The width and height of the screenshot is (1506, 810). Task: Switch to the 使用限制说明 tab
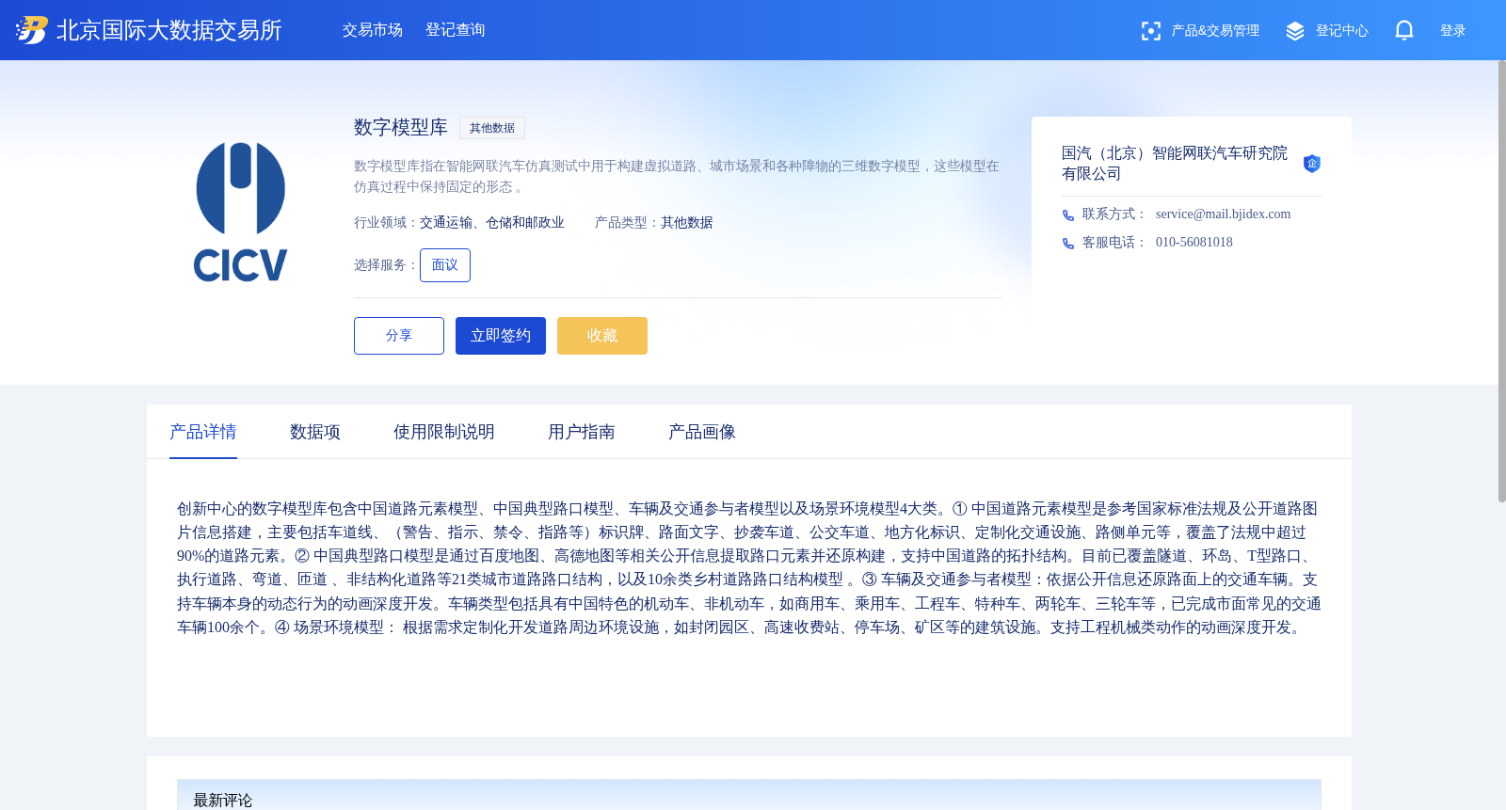(444, 432)
